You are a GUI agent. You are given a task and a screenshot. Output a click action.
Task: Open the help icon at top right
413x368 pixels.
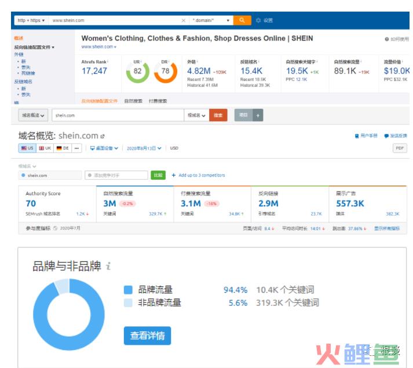point(387,39)
